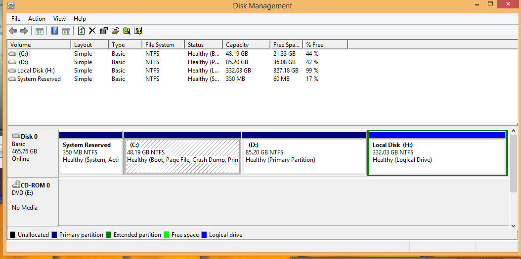This screenshot has height=259, width=521.
Task: Click the graphical view vertical scrollbar thumb
Action: 513,163
